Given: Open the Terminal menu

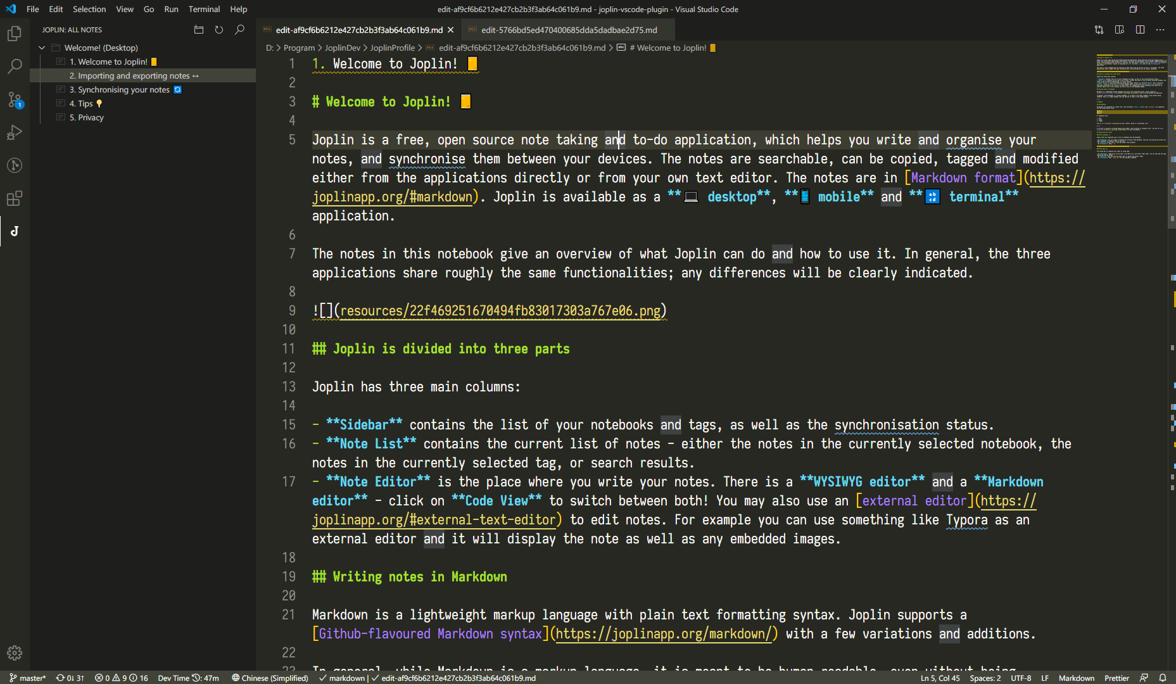Looking at the screenshot, I should point(204,9).
